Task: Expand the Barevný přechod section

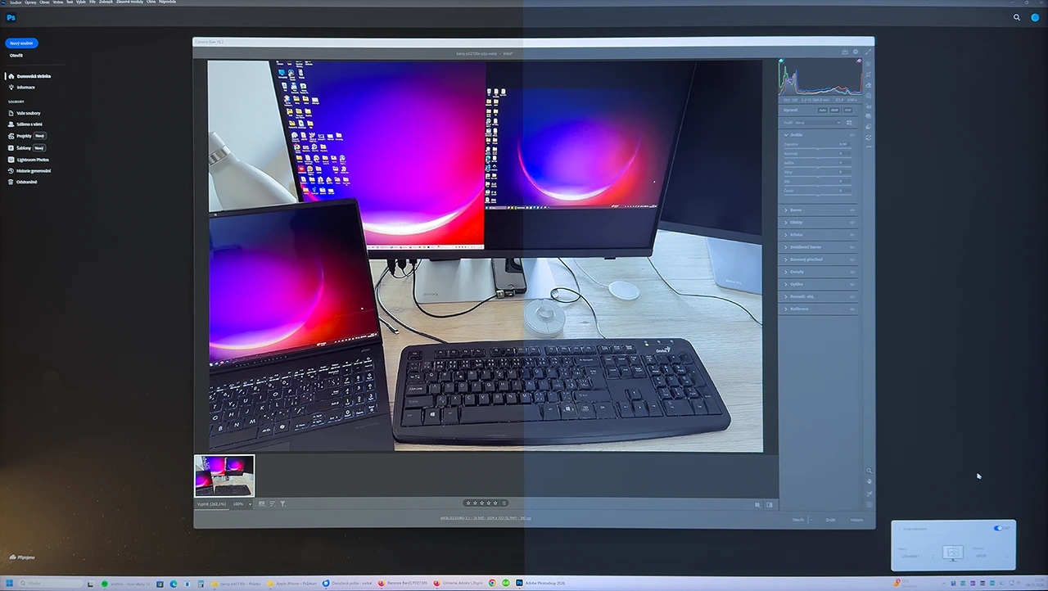Action: click(x=806, y=259)
